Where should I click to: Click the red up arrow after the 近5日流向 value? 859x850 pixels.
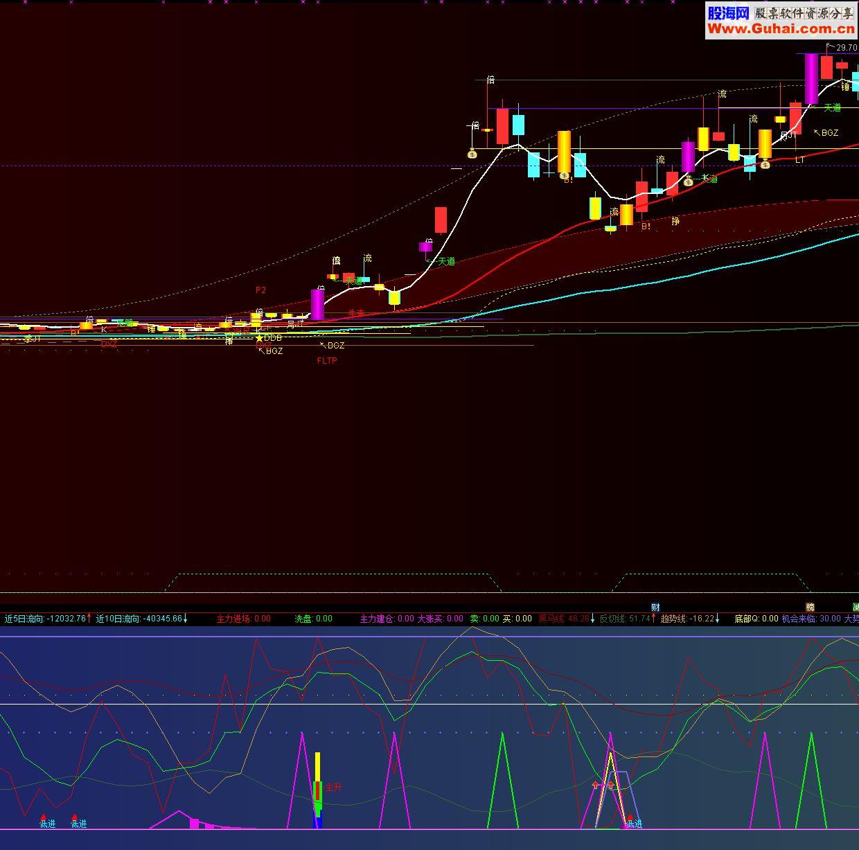click(89, 618)
